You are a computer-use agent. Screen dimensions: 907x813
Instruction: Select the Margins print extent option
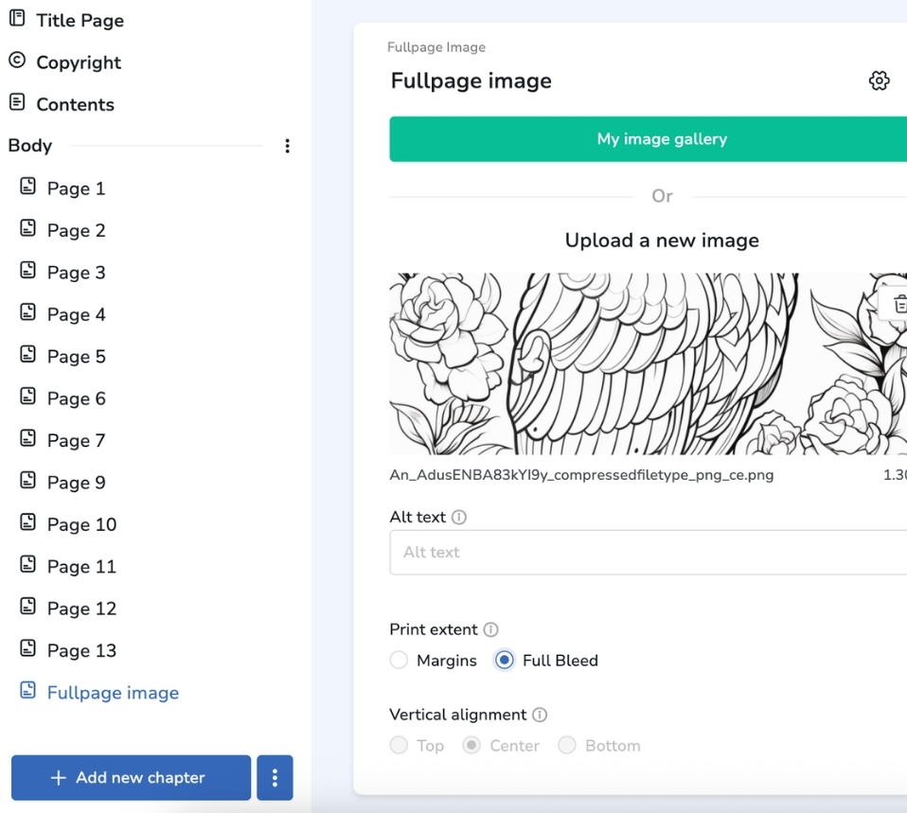click(x=399, y=661)
